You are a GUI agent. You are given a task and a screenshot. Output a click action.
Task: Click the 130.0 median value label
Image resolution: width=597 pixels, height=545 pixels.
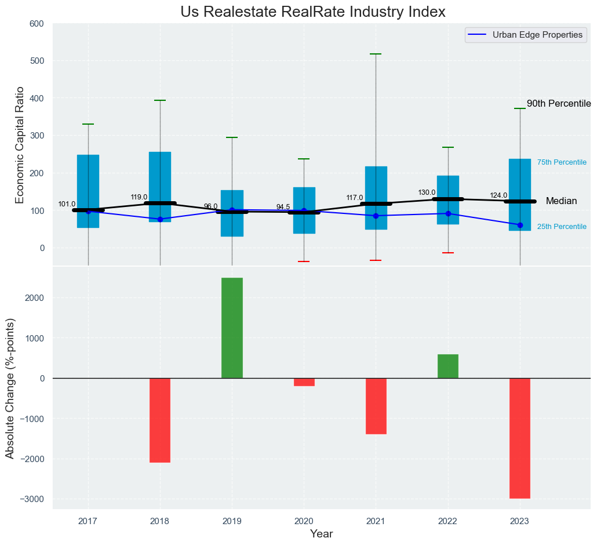(x=426, y=192)
